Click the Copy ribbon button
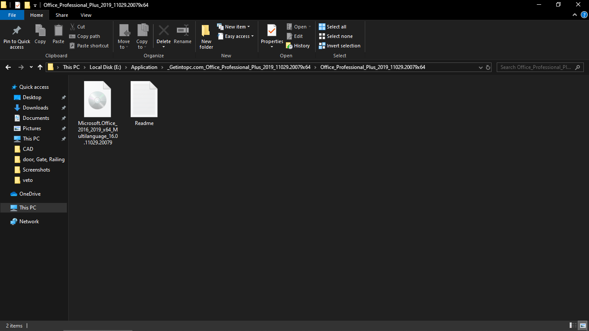The image size is (589, 331). (x=40, y=34)
